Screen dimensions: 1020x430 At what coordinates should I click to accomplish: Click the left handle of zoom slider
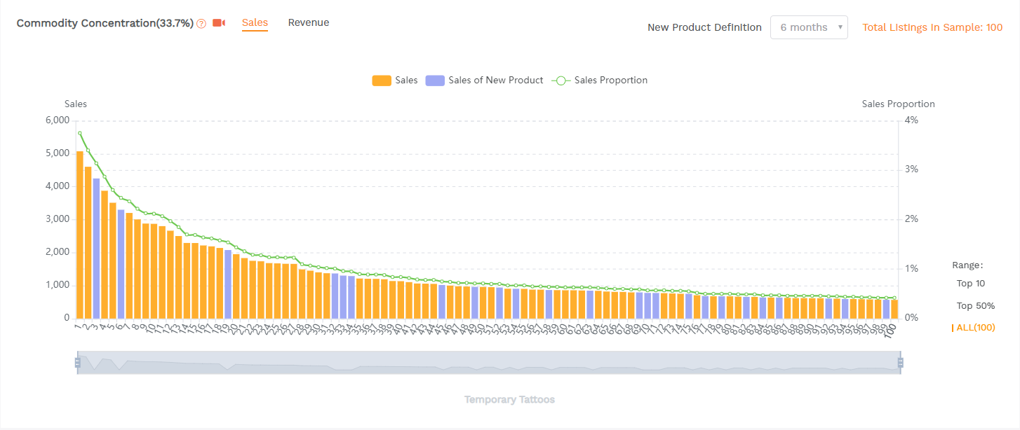pos(77,363)
